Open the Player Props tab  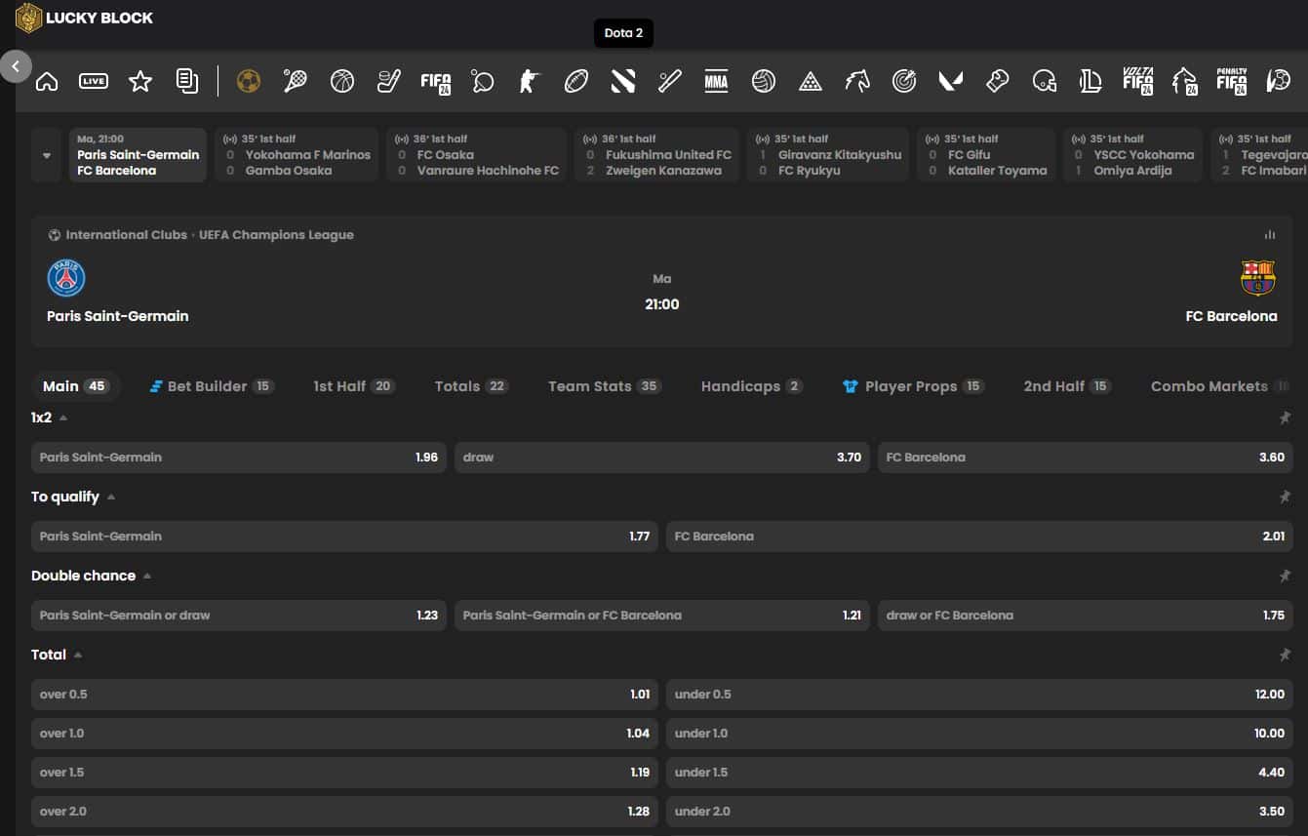(913, 386)
